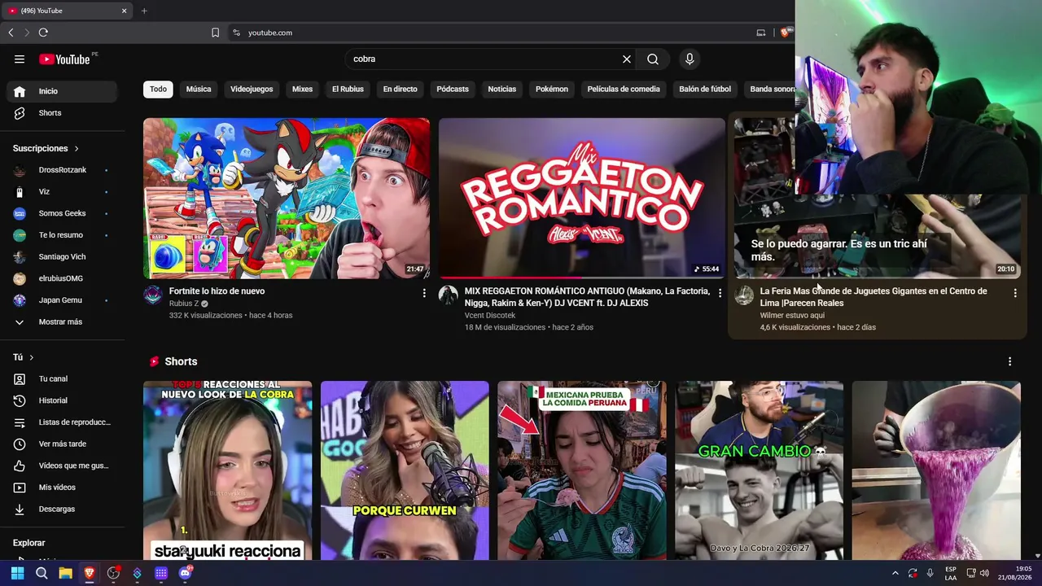Open Windows taskbar Search
This screenshot has width=1042, height=586.
click(x=42, y=573)
